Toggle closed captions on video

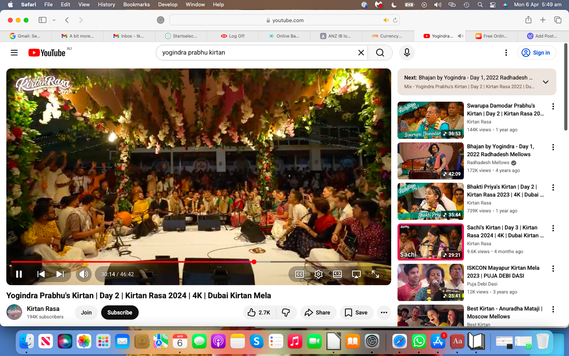pyautogui.click(x=300, y=274)
